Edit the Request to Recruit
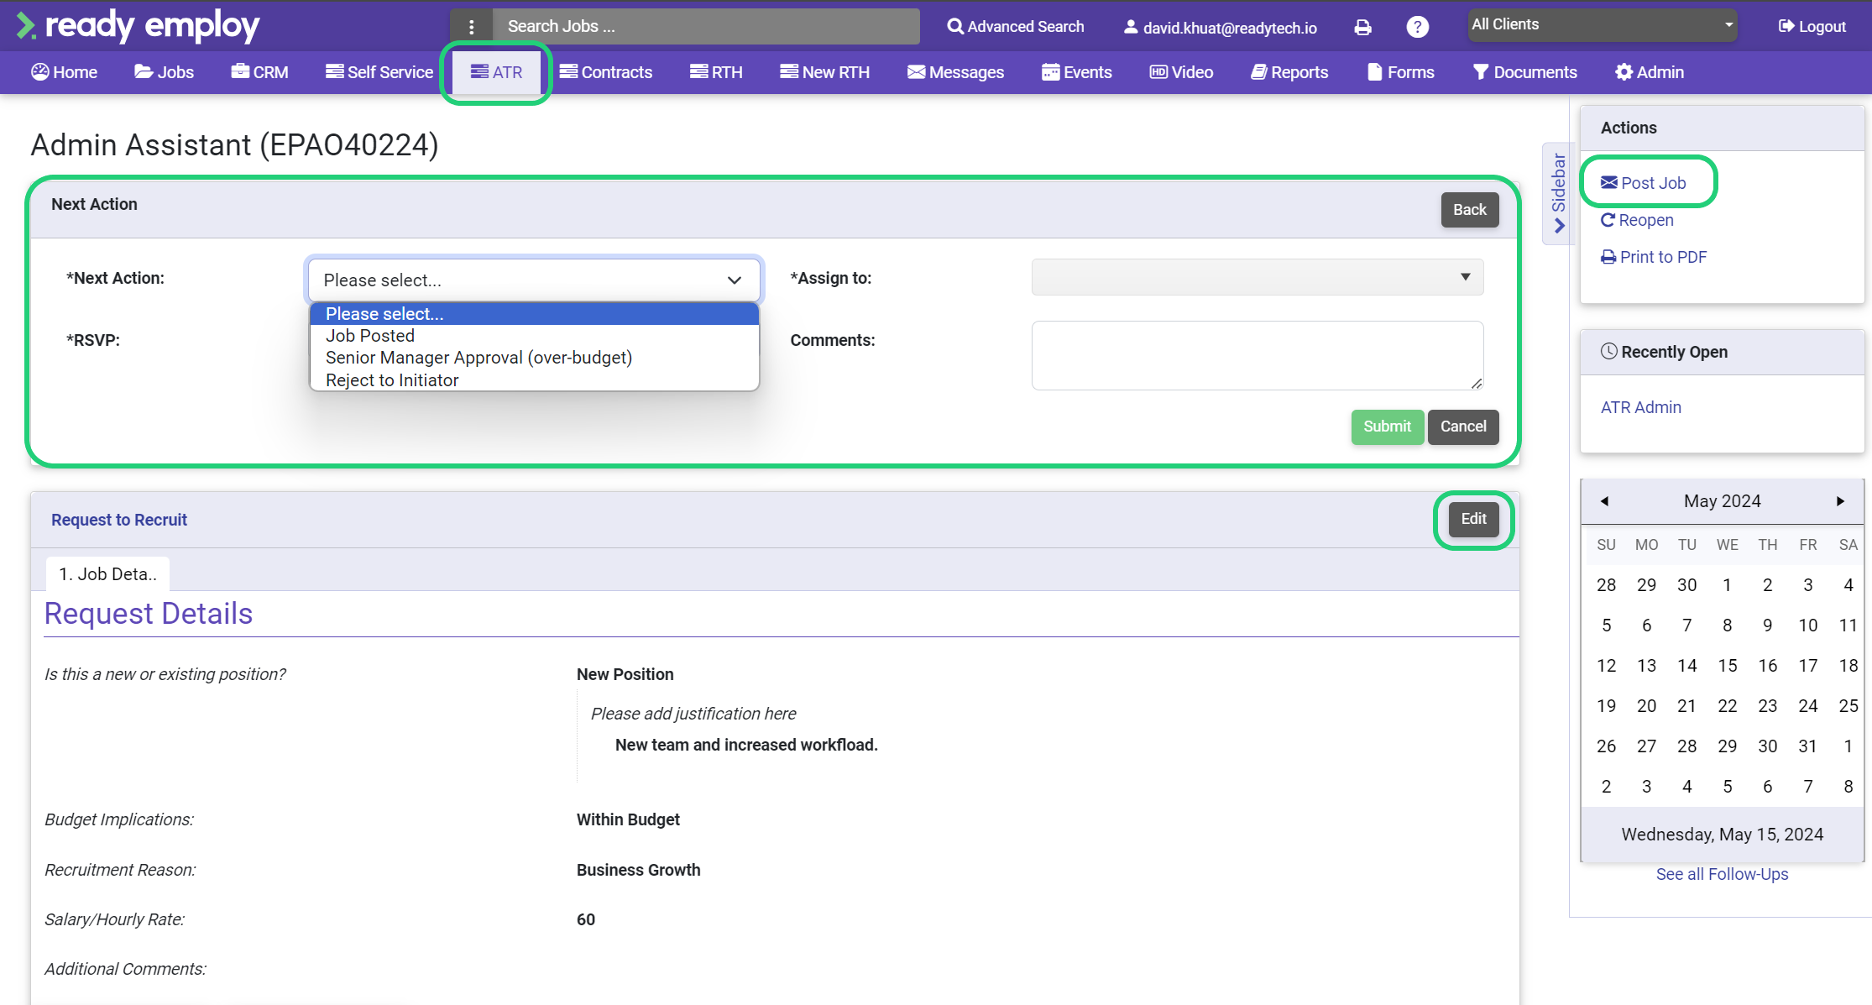Image resolution: width=1872 pixels, height=1005 pixels. pos(1473,519)
